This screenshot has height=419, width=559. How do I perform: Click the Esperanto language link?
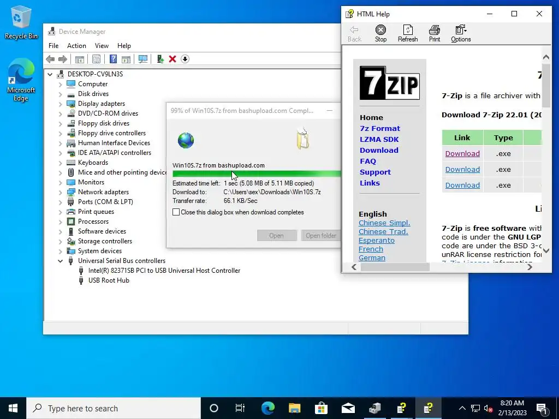tap(377, 240)
